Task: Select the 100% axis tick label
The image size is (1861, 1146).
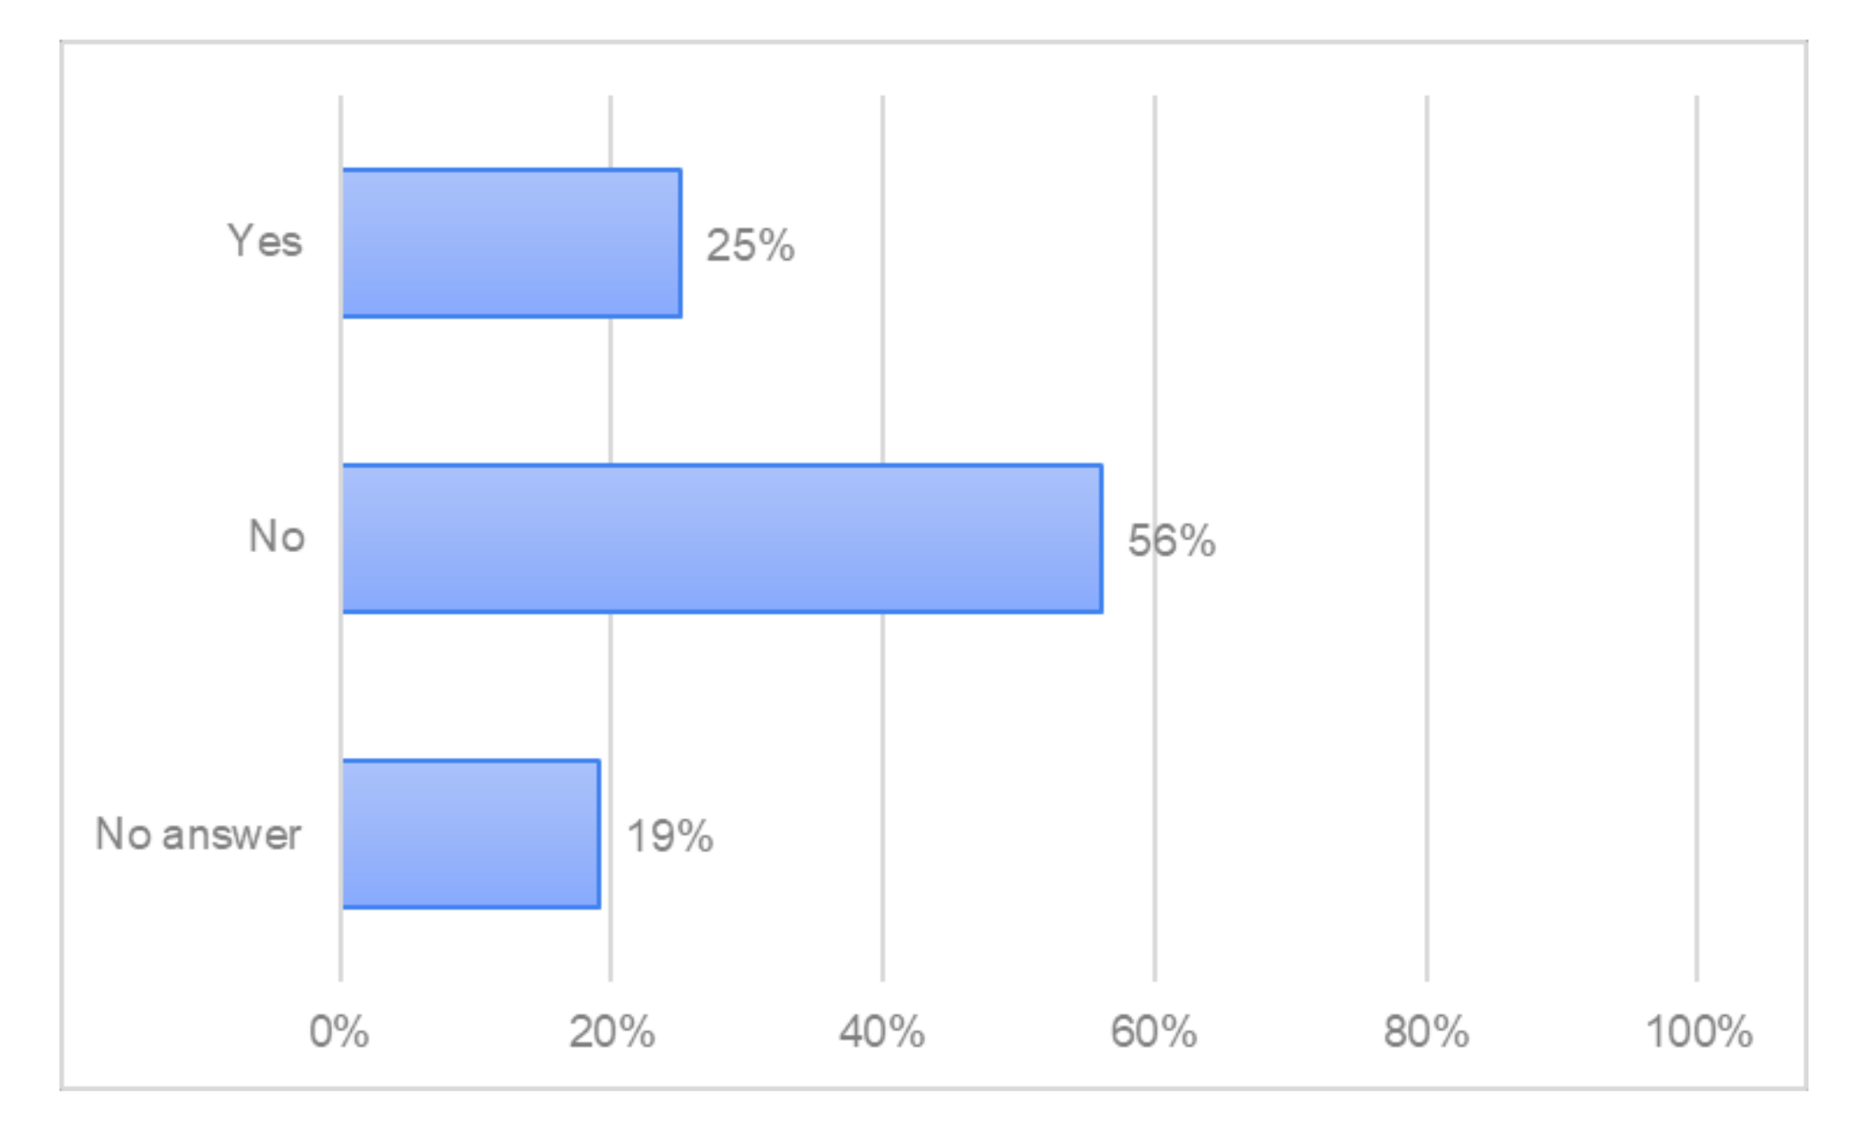Action: [x=1698, y=1032]
